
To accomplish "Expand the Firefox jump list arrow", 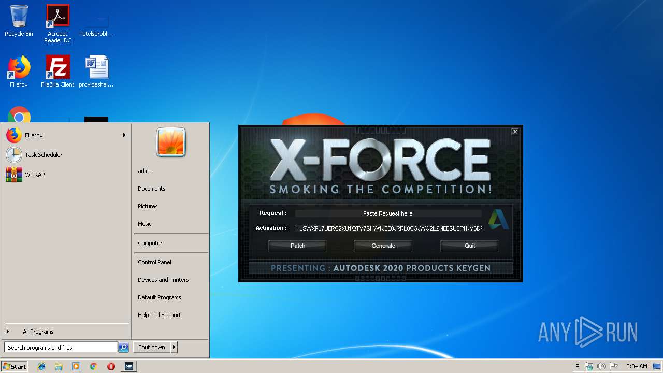I will [x=124, y=135].
